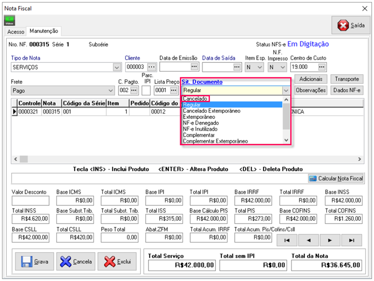Screen dimensions: 374x281
Task: Open the Tipo de Nota dropdown
Action: [x=117, y=67]
